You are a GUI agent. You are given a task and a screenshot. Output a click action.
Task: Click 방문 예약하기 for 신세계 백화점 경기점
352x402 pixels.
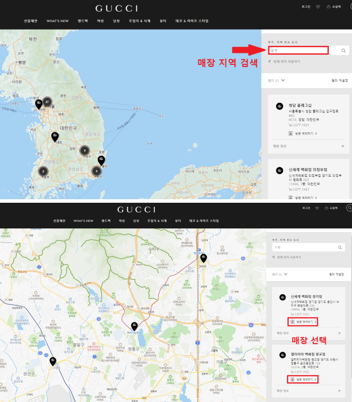303,322
